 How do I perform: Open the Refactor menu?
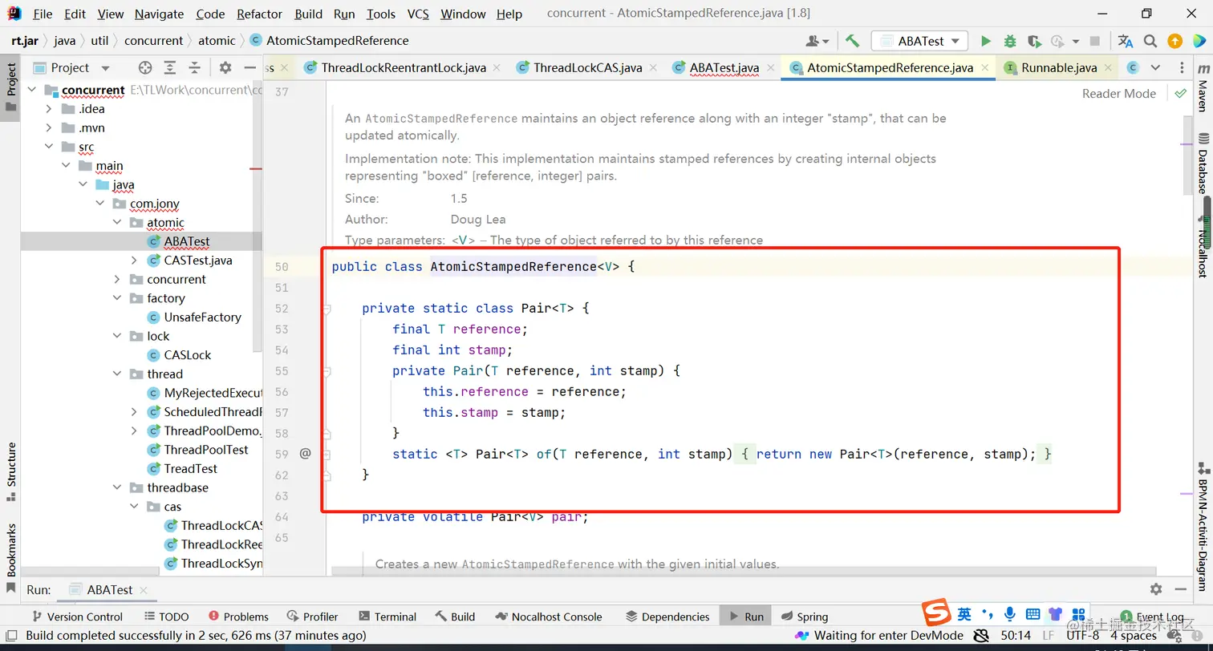point(259,14)
